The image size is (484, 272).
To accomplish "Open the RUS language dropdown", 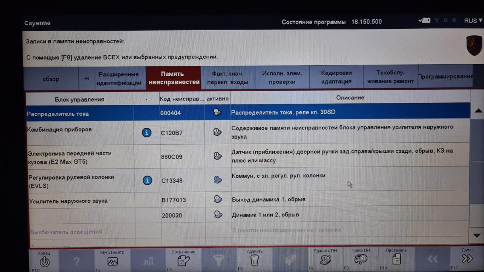I will (473, 21).
